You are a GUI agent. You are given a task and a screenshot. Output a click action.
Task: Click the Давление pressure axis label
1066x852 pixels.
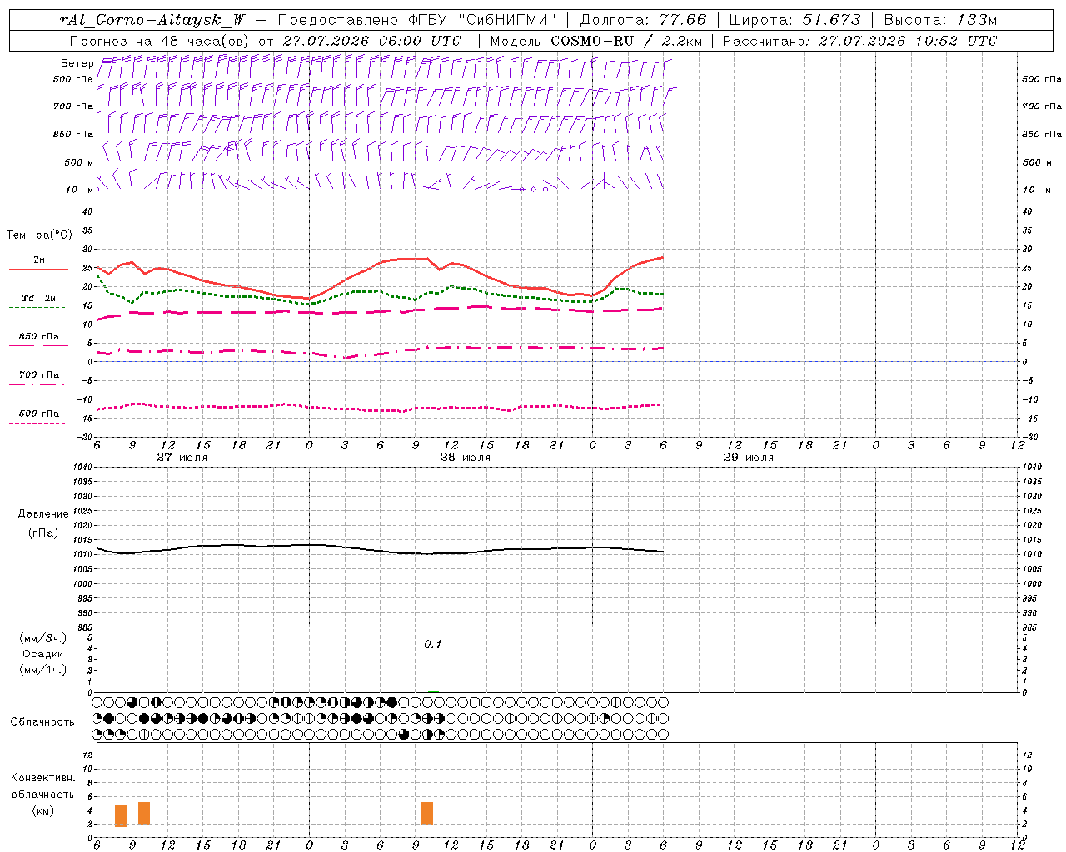(43, 514)
